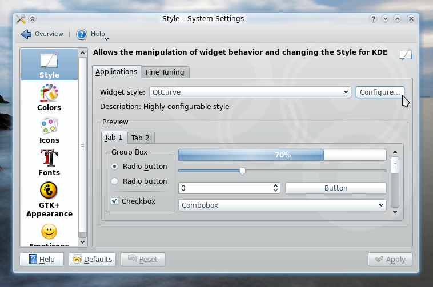Minimize the System Settings window

pyautogui.click(x=385, y=19)
